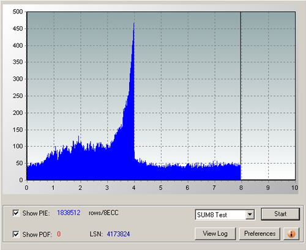Image resolution: width=306 pixels, height=250 pixels.
Task: Toggle the Show POF checkbox
Action: tap(16, 234)
